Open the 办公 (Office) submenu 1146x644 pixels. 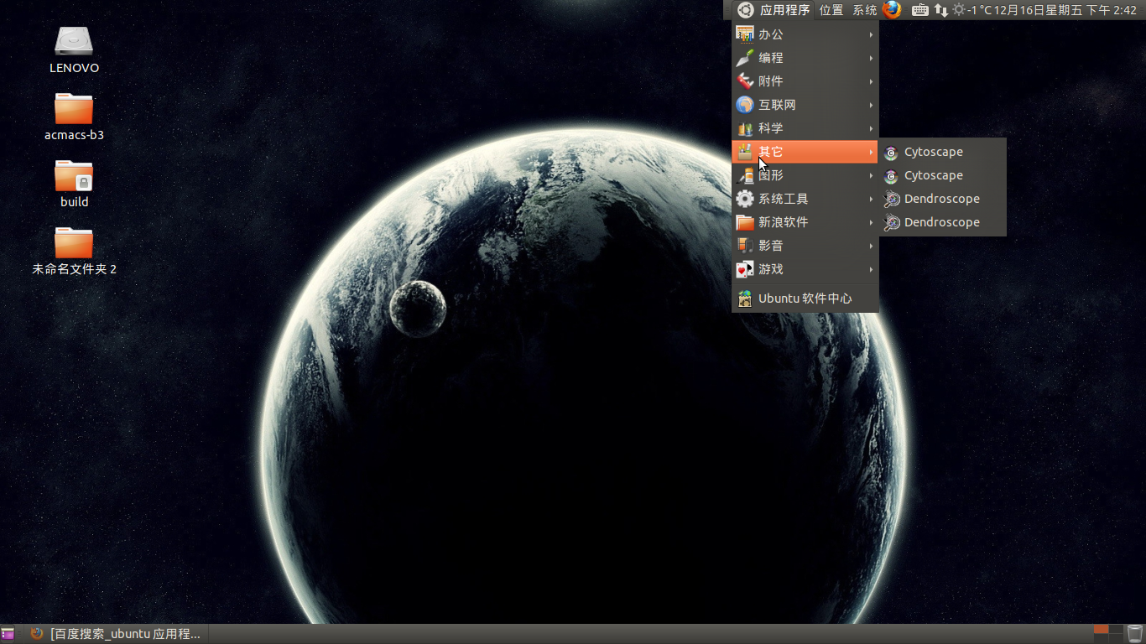pyautogui.click(x=805, y=34)
